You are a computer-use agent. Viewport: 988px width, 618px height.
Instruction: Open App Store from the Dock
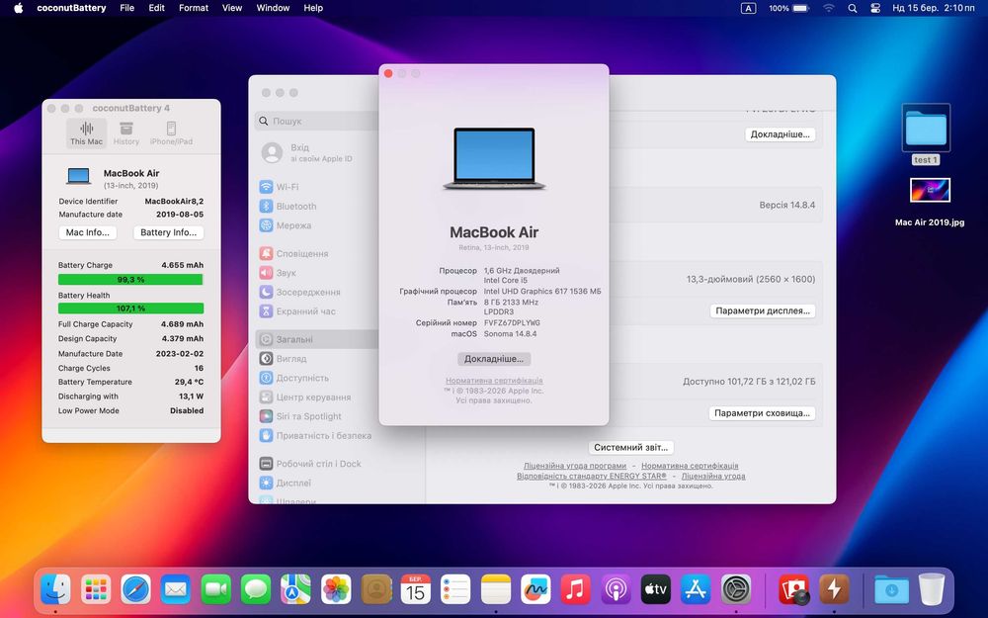696,589
